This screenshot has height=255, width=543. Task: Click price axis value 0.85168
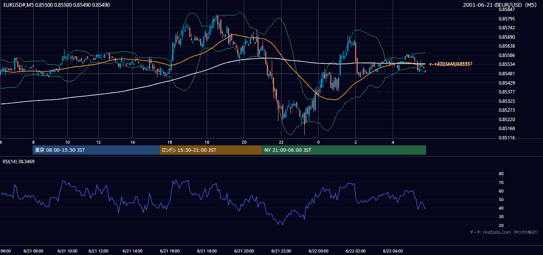click(507, 128)
